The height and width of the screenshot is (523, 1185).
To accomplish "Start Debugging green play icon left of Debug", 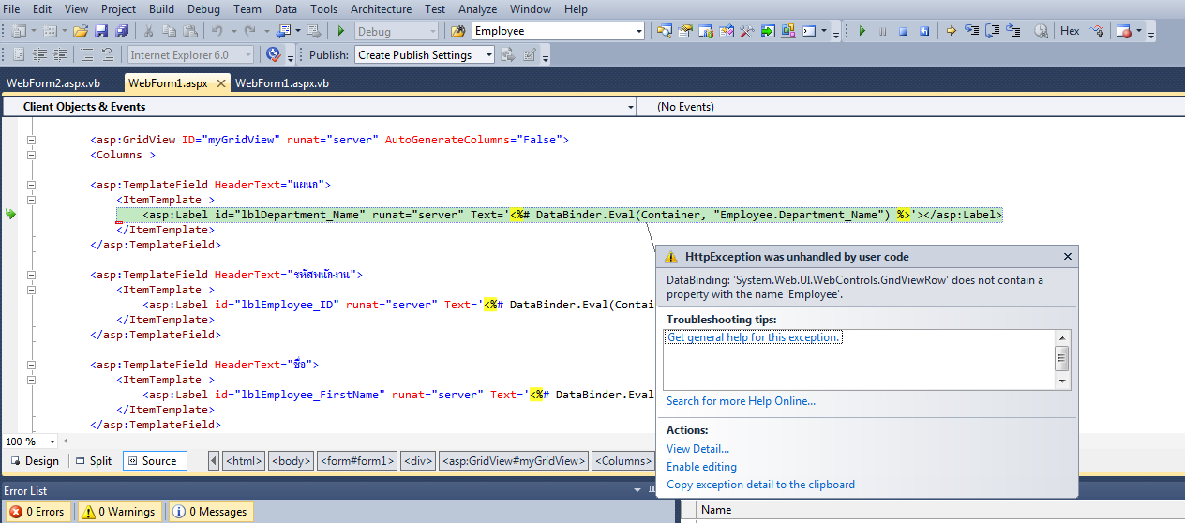I will [341, 31].
